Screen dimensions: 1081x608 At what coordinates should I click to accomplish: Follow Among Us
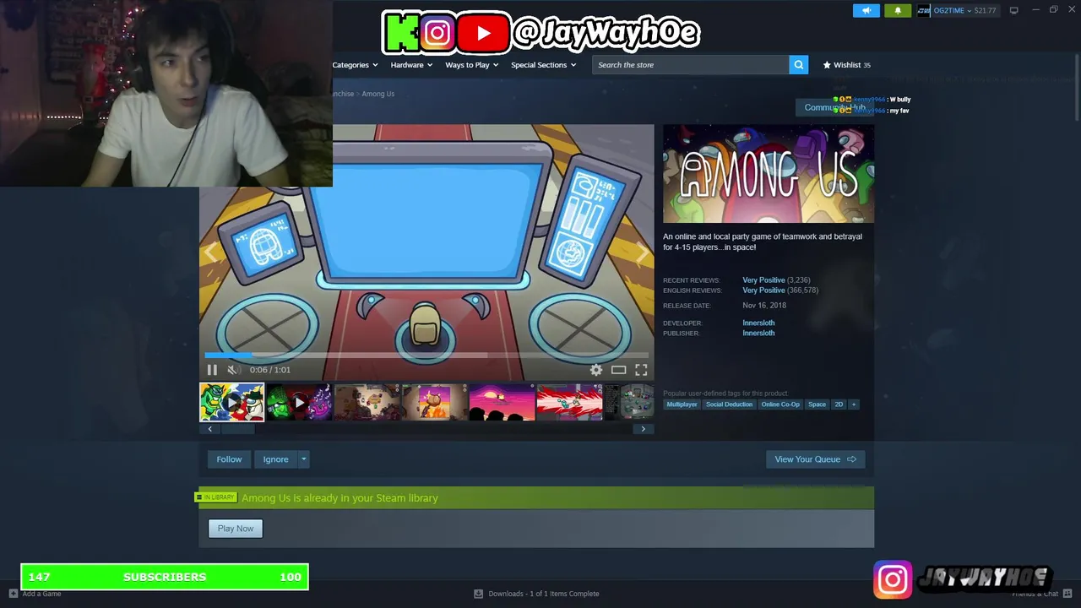229,459
